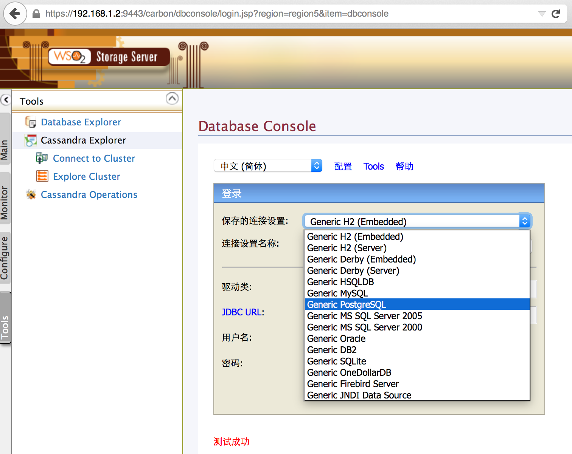This screenshot has width=572, height=454.
Task: Open the 帮助 help link
Action: click(404, 167)
